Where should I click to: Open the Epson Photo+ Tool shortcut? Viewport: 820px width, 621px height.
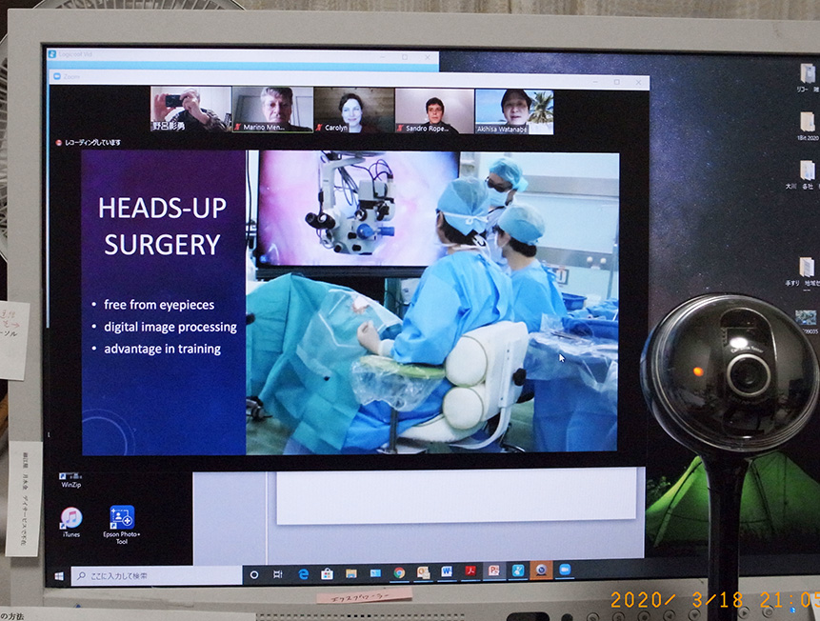pos(121,525)
